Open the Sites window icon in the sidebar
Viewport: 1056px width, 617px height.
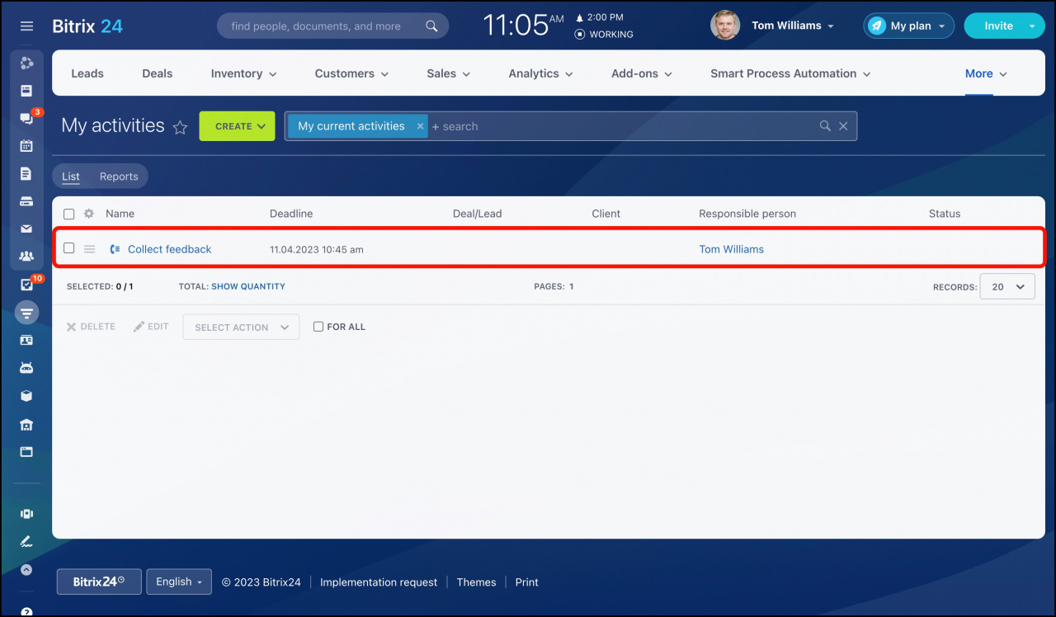point(26,452)
